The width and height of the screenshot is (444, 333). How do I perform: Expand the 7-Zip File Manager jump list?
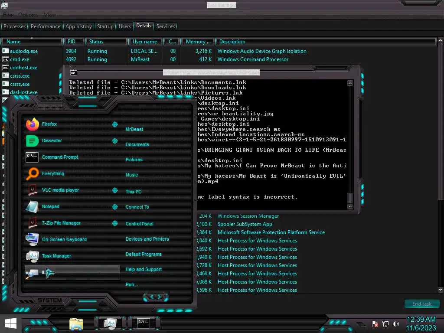114,223
